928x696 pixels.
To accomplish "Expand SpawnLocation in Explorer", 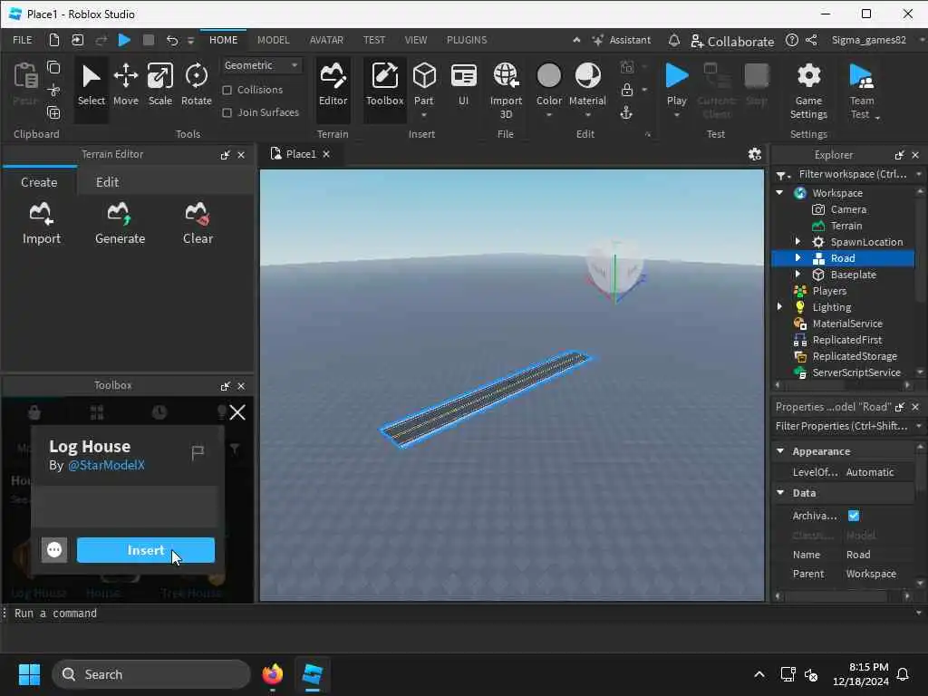I will 797,241.
